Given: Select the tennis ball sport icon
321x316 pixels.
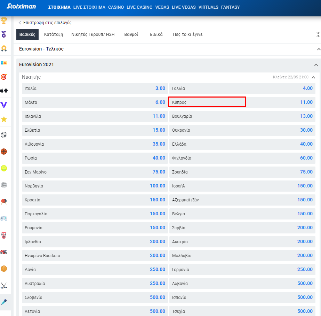Looking at the screenshot, I should [4, 168].
